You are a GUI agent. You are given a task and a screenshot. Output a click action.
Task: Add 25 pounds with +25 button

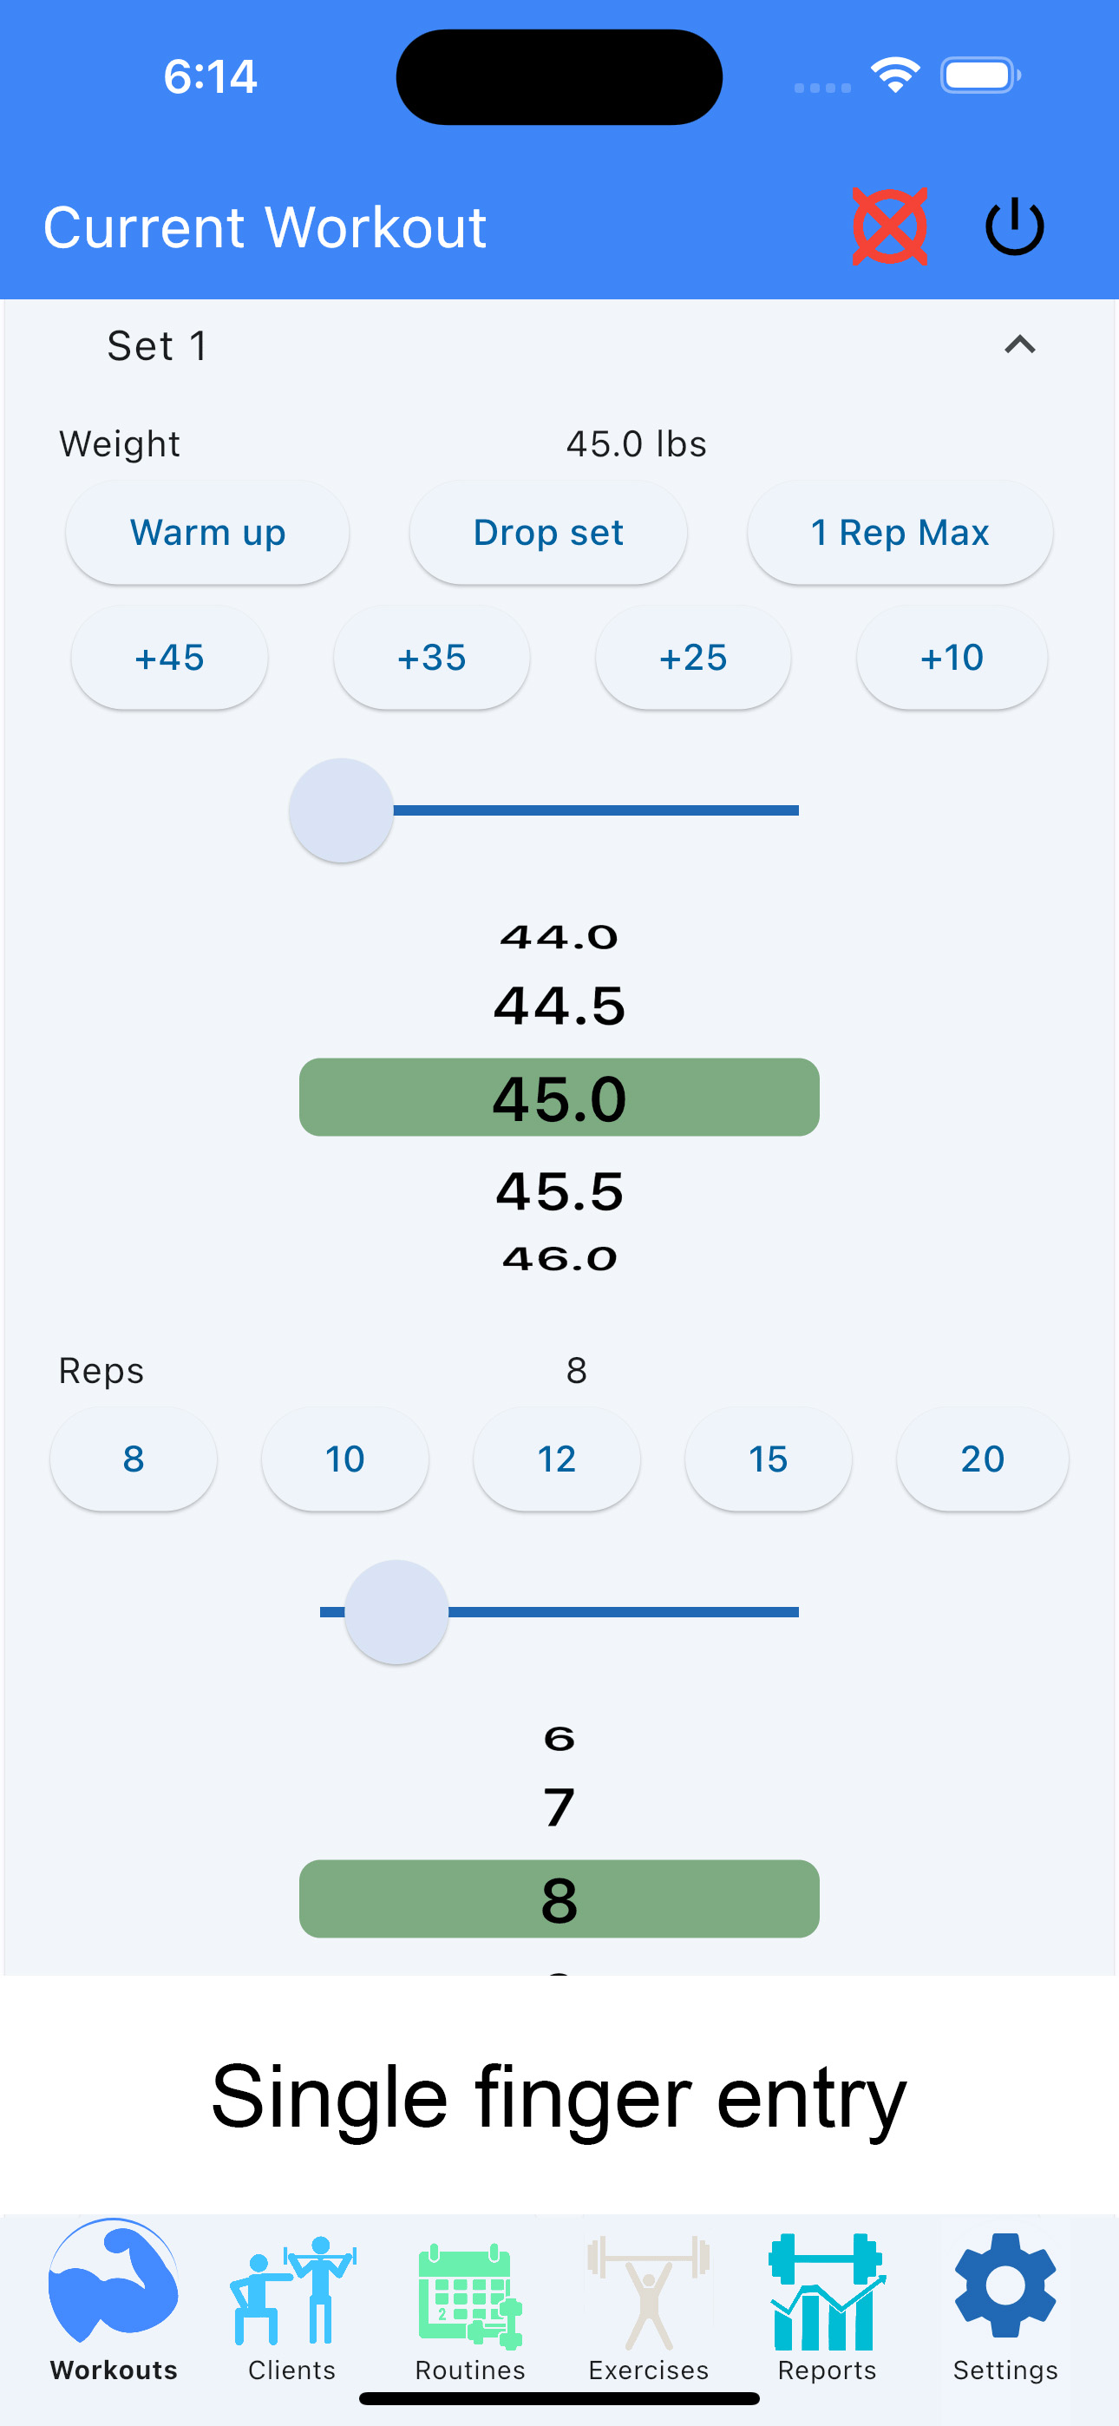point(693,658)
